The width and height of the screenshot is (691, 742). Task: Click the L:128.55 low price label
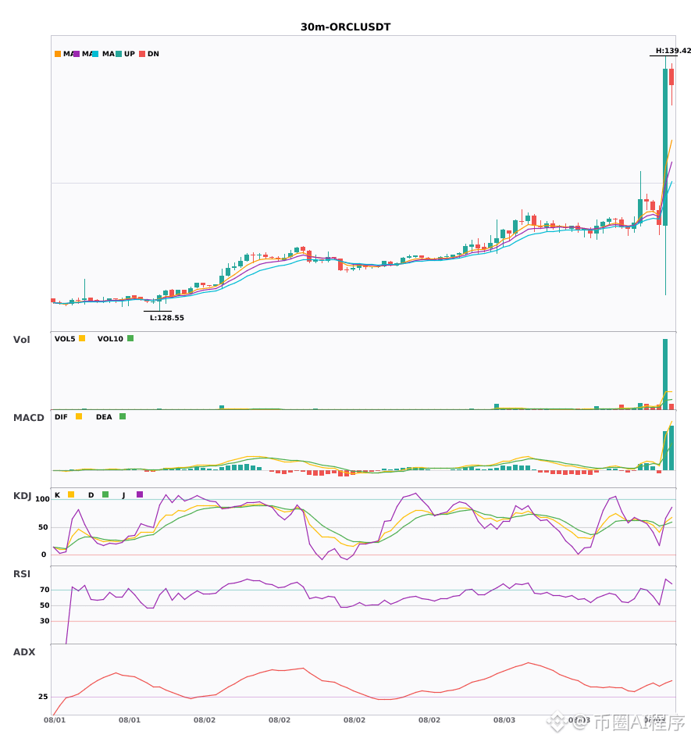tap(167, 318)
